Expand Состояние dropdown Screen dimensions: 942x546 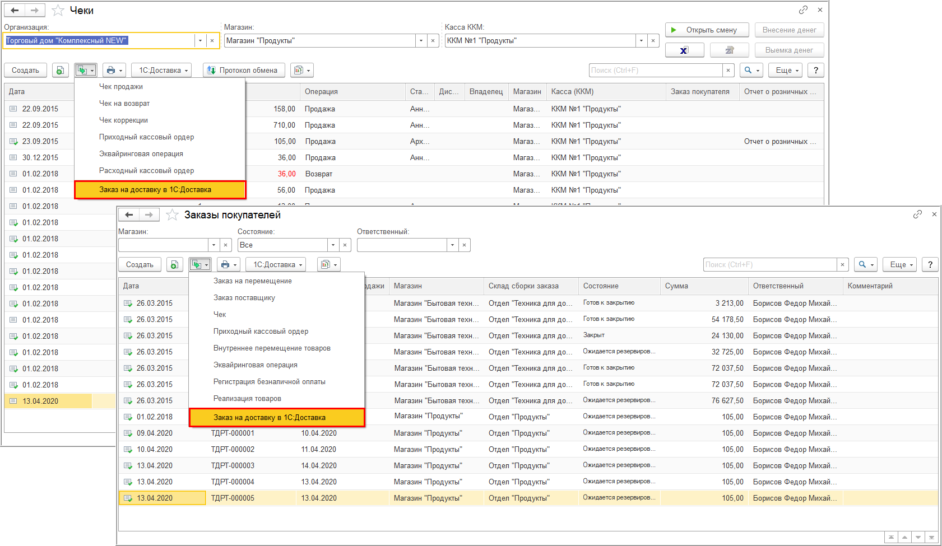tap(333, 245)
